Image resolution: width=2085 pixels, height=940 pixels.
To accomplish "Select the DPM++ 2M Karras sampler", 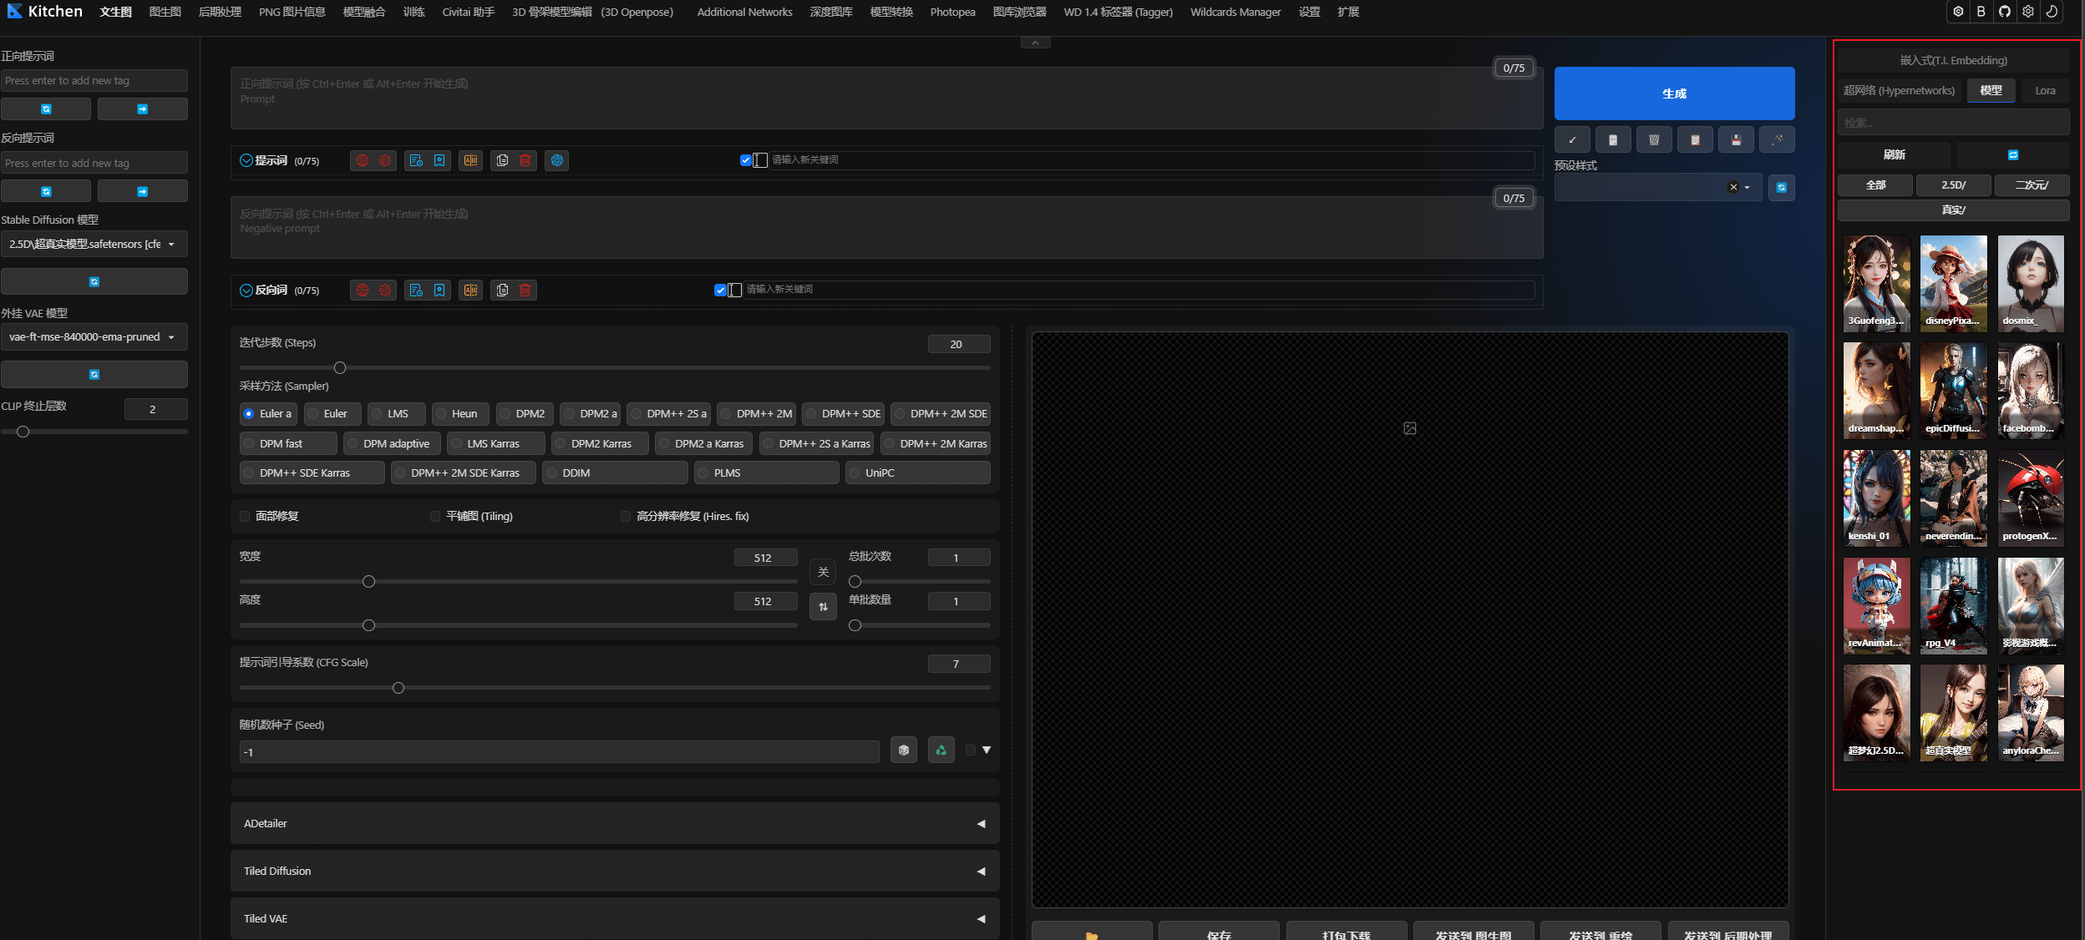I will coord(936,444).
